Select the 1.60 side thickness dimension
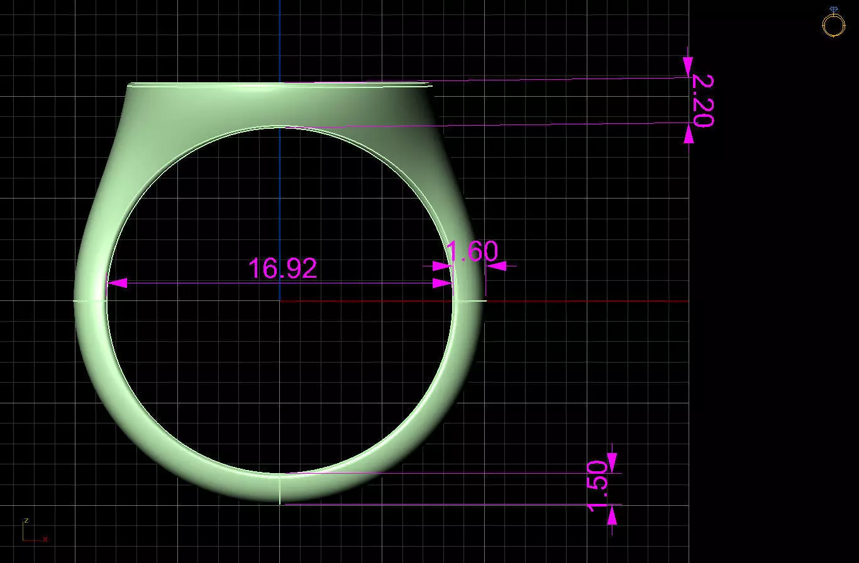The height and width of the screenshot is (563, 859). point(472,251)
